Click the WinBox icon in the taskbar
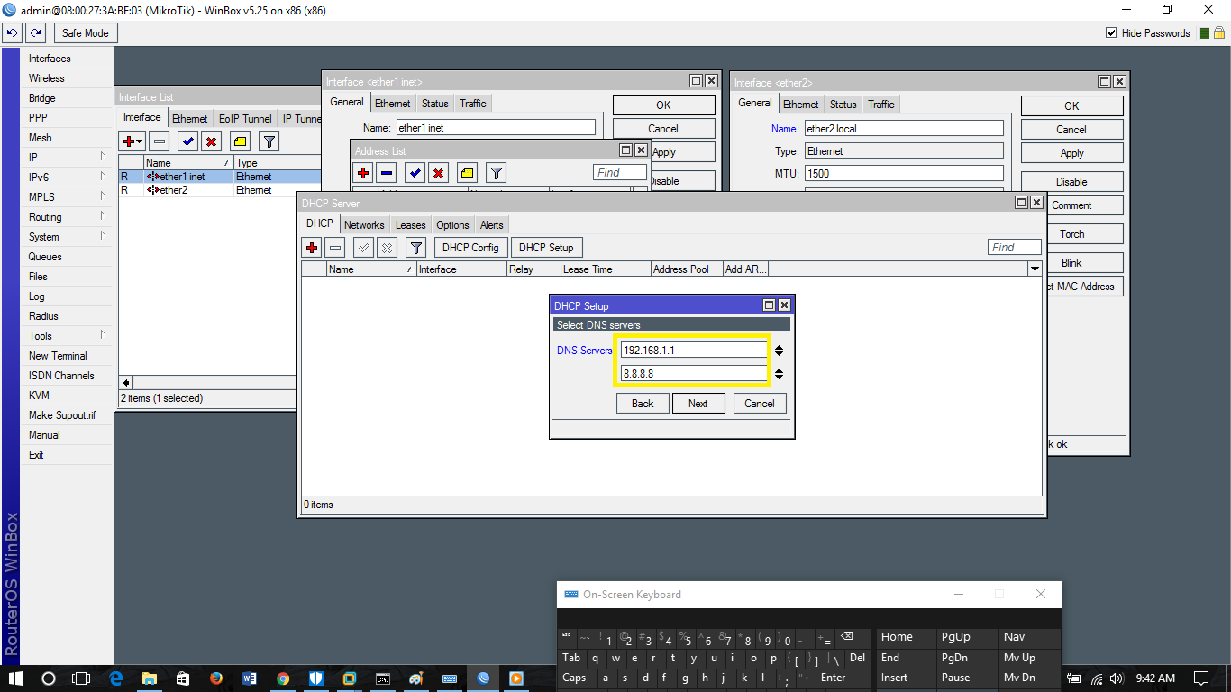Screen dimensions: 1231x692 (483, 678)
